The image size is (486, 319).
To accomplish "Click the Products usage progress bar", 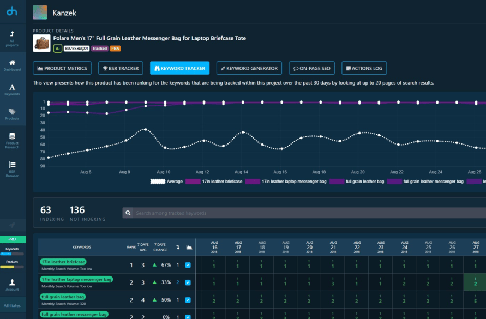I will [12, 267].
